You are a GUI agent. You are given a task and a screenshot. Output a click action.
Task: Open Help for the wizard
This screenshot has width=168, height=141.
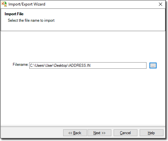151,133
